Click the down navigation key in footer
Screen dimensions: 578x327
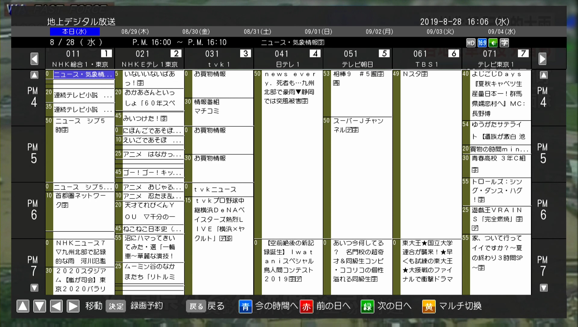[x=39, y=306]
